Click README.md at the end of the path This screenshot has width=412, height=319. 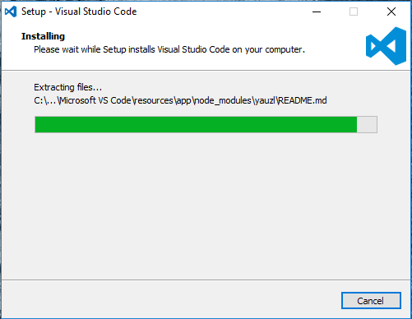pos(303,100)
